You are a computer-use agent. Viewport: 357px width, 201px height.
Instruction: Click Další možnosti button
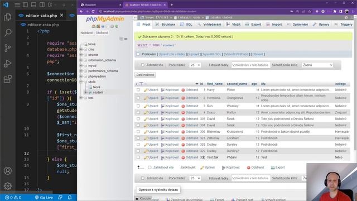click(x=145, y=75)
